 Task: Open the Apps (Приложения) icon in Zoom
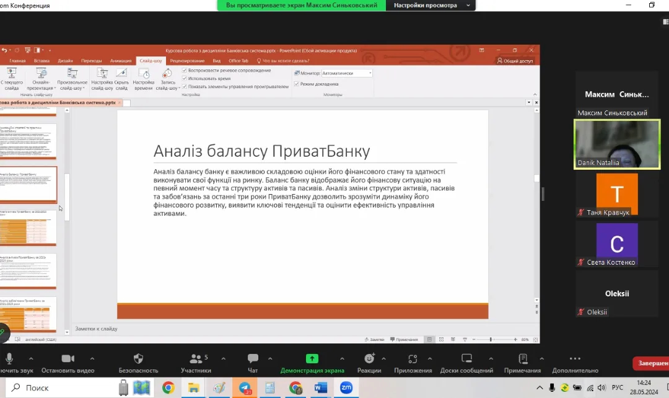(413, 359)
